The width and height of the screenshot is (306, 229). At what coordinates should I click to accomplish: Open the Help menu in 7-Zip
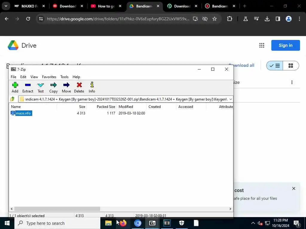pyautogui.click(x=76, y=77)
